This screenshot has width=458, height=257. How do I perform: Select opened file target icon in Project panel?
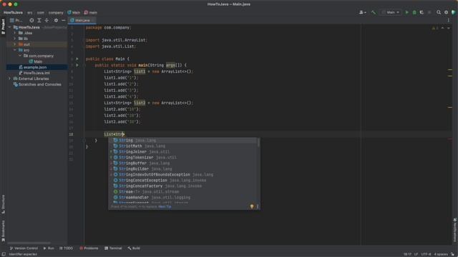click(x=31, y=21)
